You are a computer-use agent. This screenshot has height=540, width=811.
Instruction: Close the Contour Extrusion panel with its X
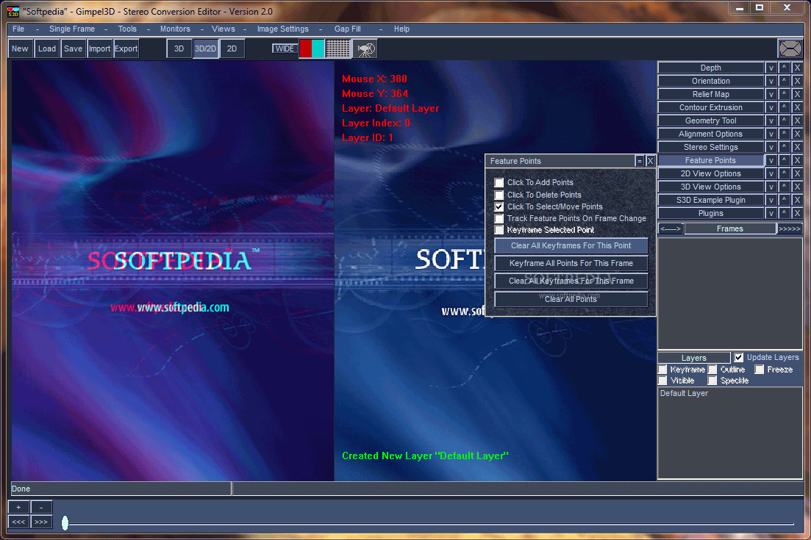point(797,107)
